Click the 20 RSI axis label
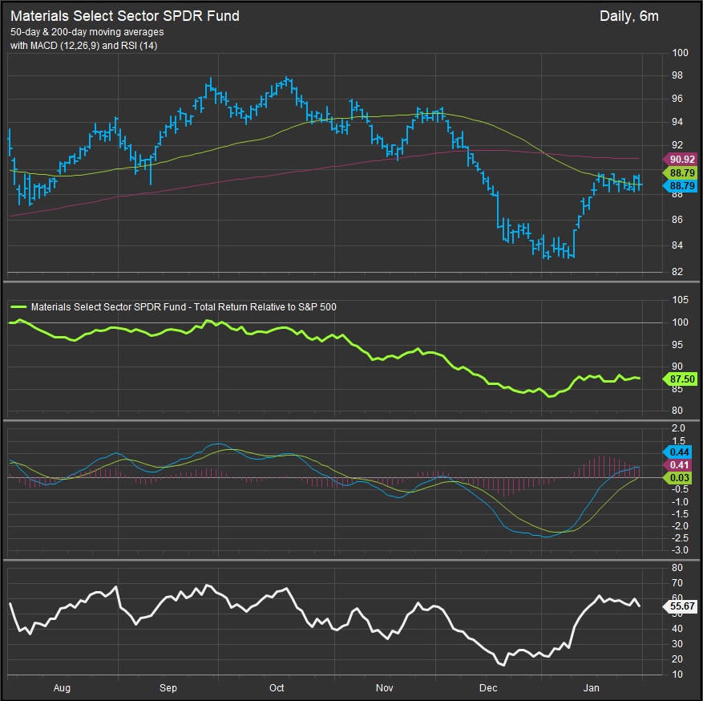The image size is (703, 701). (x=677, y=659)
